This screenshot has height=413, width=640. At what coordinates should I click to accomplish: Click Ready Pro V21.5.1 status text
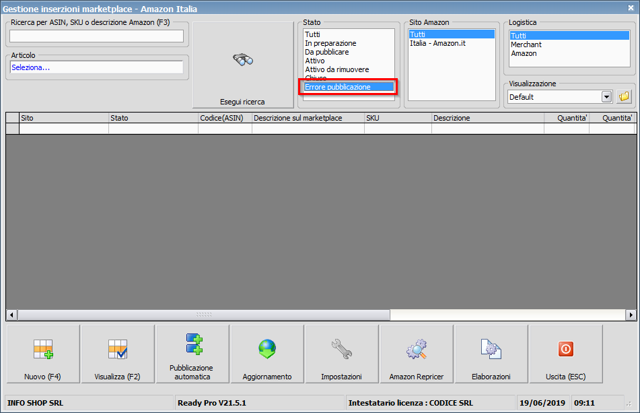point(212,403)
